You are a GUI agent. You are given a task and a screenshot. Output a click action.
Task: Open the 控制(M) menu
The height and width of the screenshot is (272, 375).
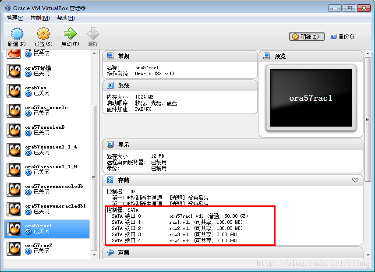pos(40,18)
